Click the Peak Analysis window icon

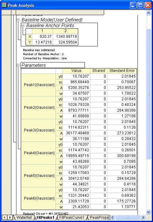(4, 5)
